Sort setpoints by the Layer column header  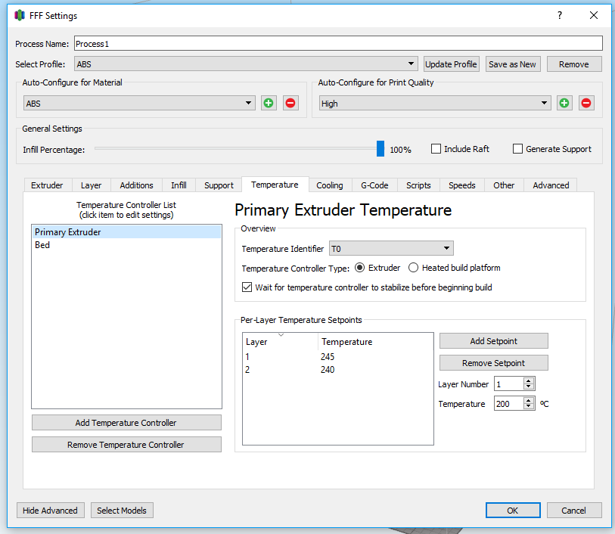281,341
